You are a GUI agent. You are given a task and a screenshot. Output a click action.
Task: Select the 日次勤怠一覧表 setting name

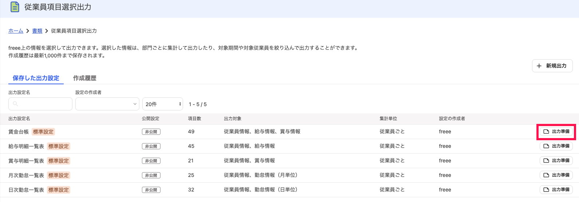26,190
